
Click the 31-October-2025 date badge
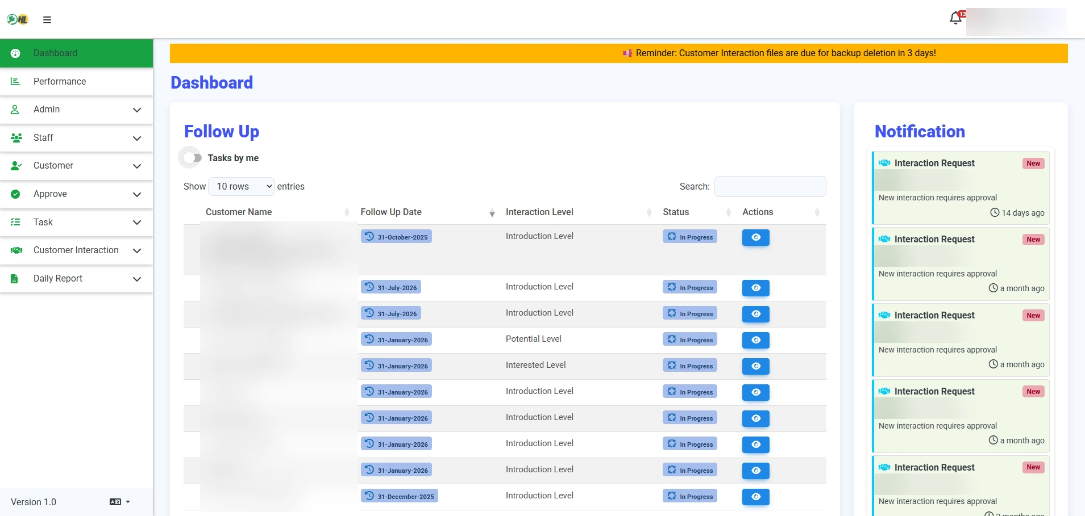coord(396,237)
